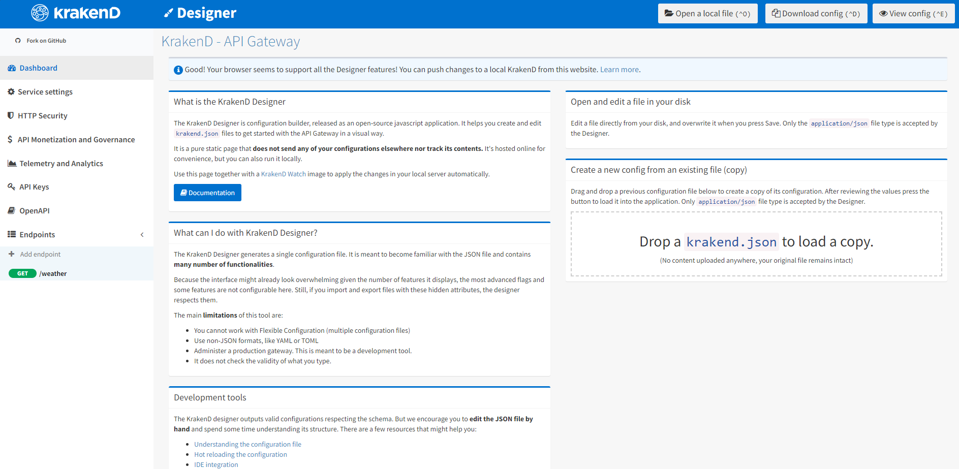
Task: Open the Documentation button
Action: [x=207, y=193]
